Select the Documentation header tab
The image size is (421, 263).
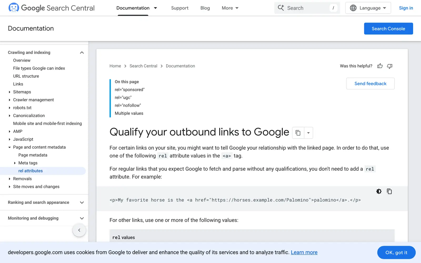tap(133, 8)
